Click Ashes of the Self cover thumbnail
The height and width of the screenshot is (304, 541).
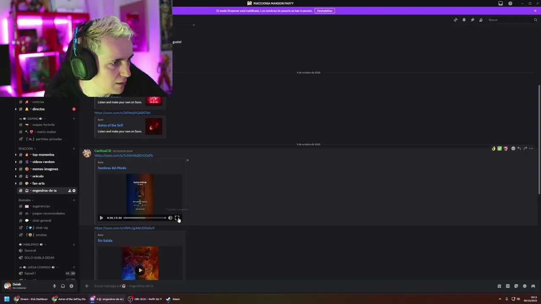(x=154, y=126)
